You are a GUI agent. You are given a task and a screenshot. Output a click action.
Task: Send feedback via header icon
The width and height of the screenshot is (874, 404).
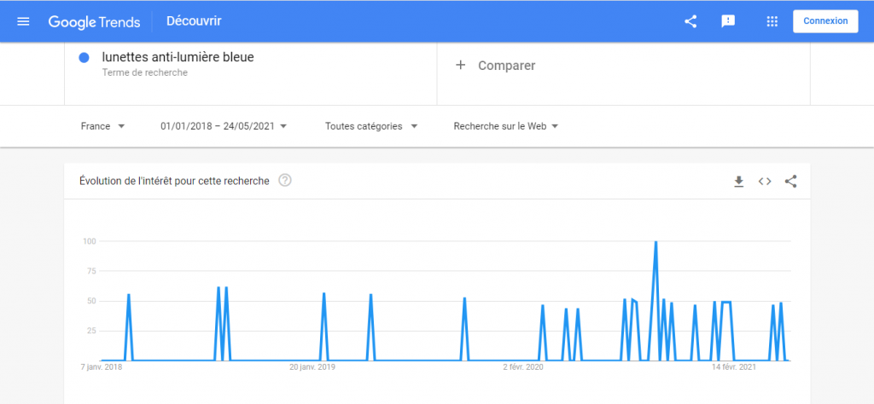click(x=728, y=21)
